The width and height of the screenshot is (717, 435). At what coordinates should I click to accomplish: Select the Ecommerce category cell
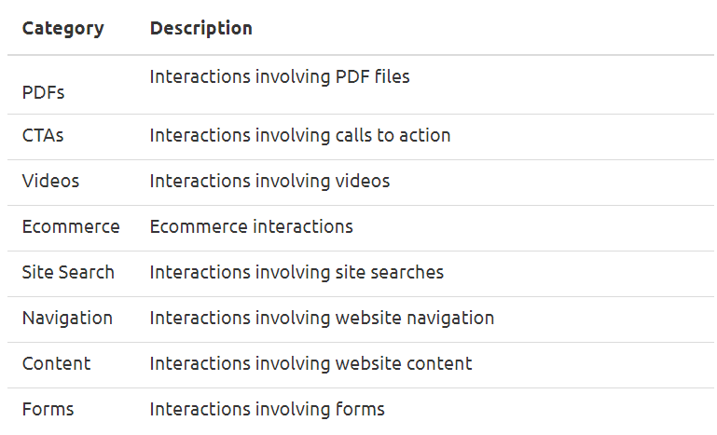click(x=71, y=227)
